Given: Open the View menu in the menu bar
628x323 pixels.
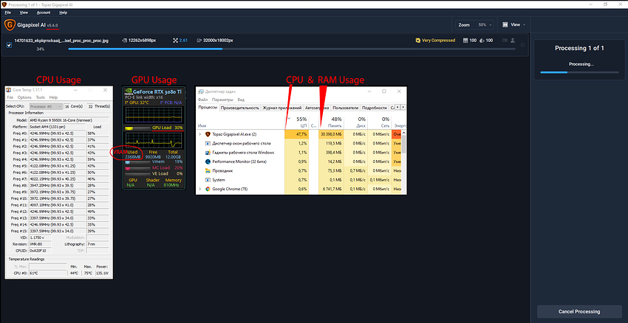Looking at the screenshot, I should 24,13.
